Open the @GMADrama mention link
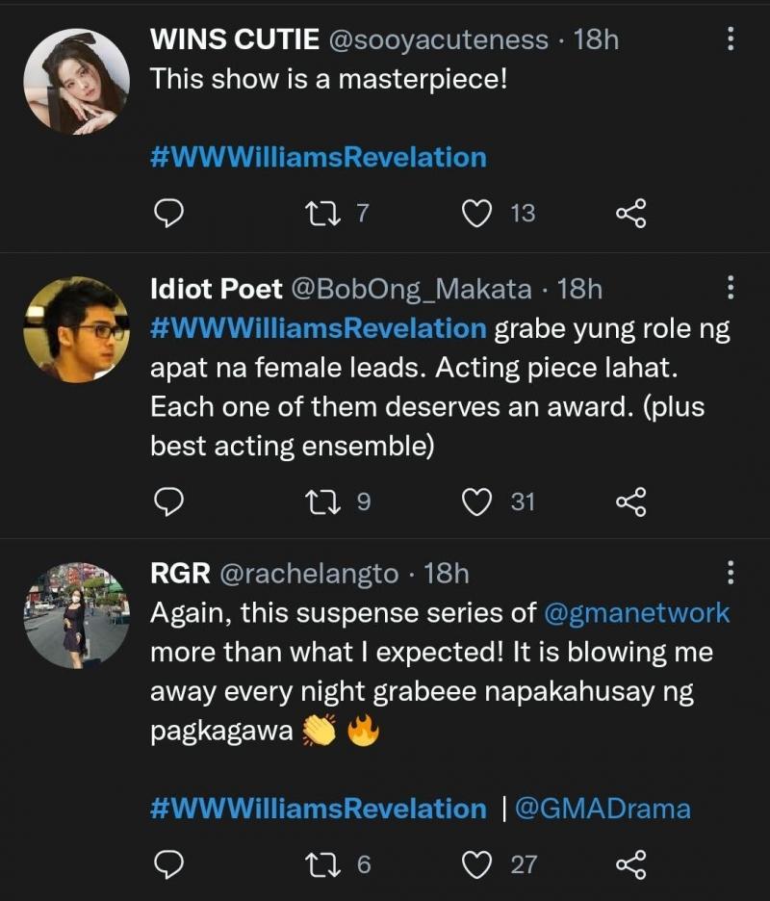 pyautogui.click(x=603, y=808)
